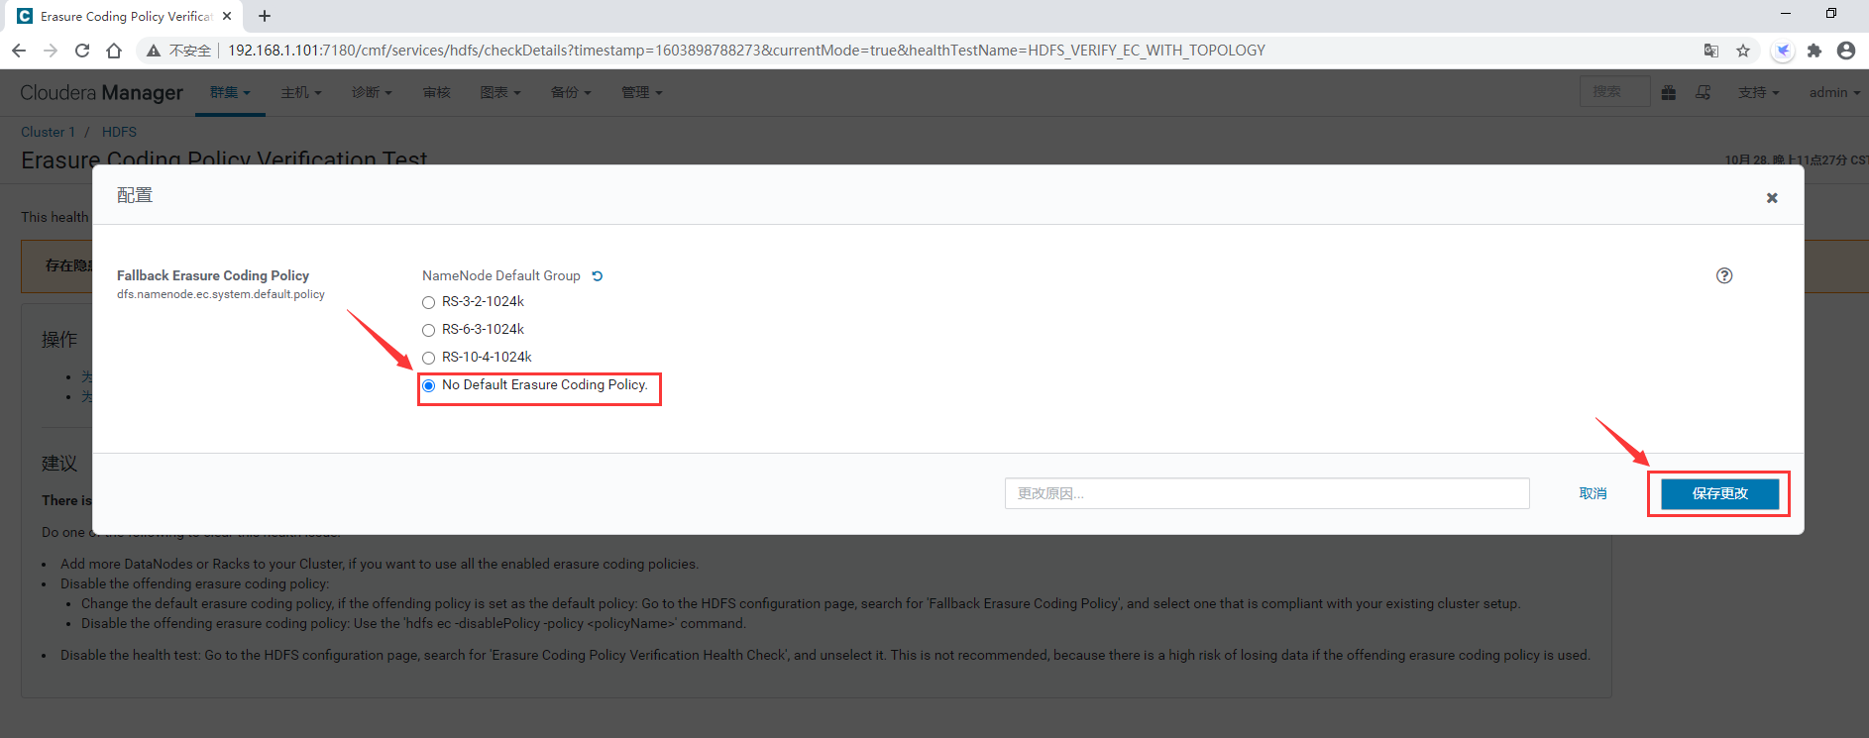
Task: Open the 主机 dropdown menu
Action: 301,92
